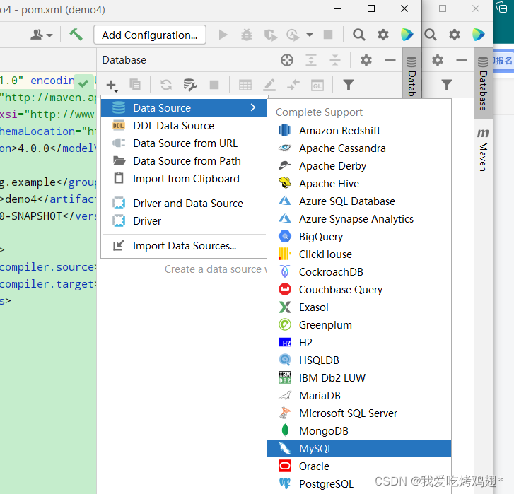Select BigQuery data source
Image resolution: width=514 pixels, height=494 pixels.
(x=359, y=237)
